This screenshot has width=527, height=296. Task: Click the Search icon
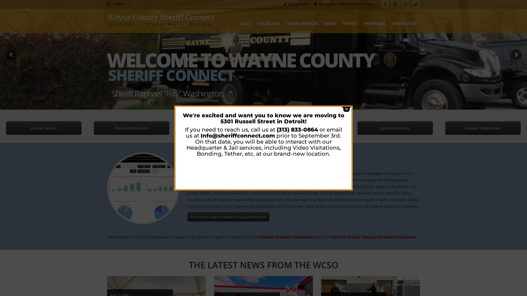[x=109, y=4]
